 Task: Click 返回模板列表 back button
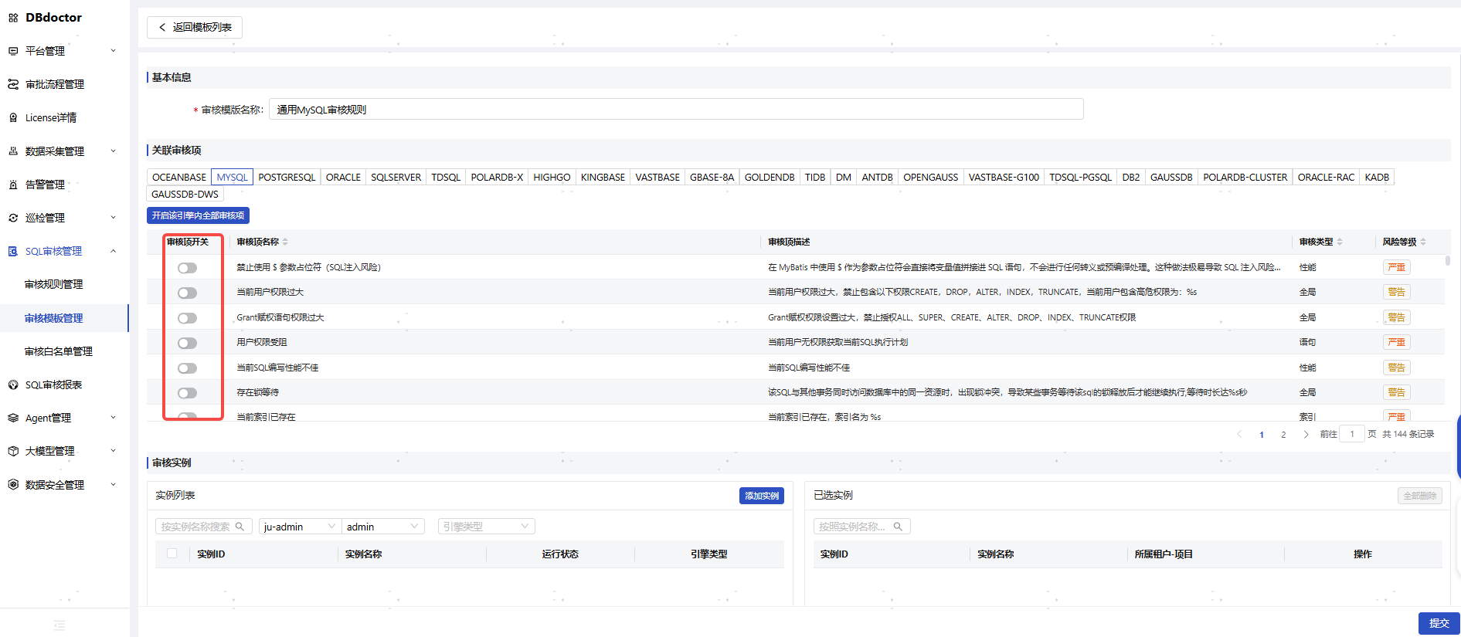click(x=195, y=27)
